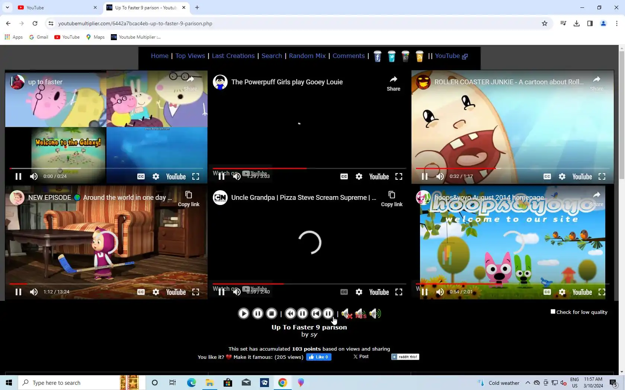Image resolution: width=625 pixels, height=390 pixels.
Task: Open Last Creations navigation link
Action: pos(233,56)
